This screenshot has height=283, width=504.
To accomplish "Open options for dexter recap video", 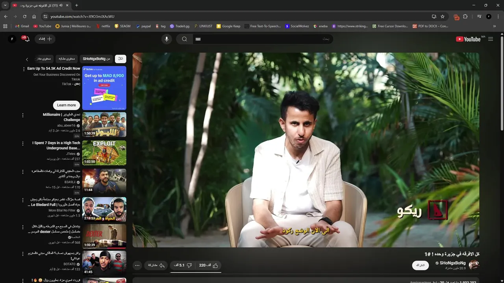I will coord(22,227).
